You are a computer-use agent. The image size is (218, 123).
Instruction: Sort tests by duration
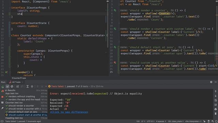point(22,86)
